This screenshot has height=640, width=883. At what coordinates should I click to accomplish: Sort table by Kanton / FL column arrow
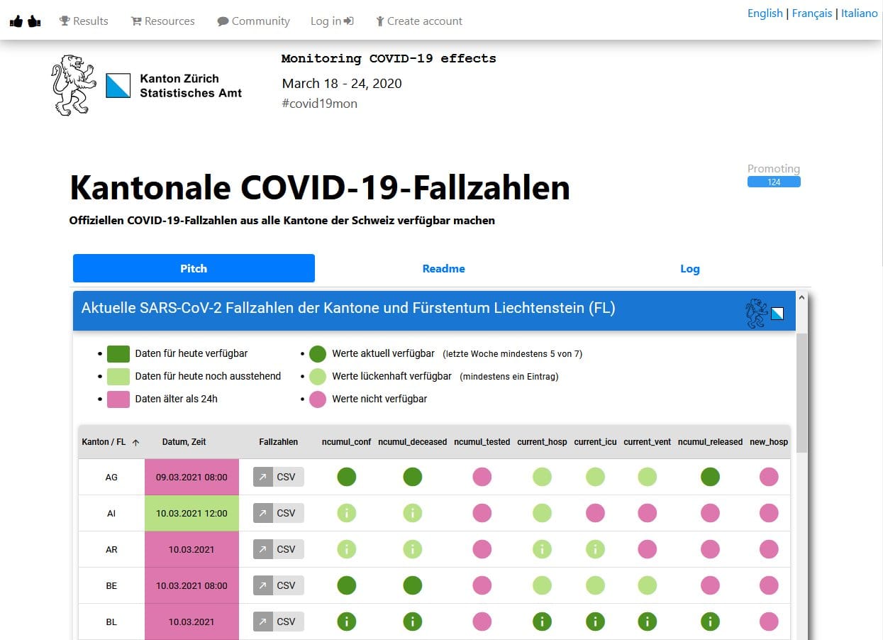pos(135,442)
